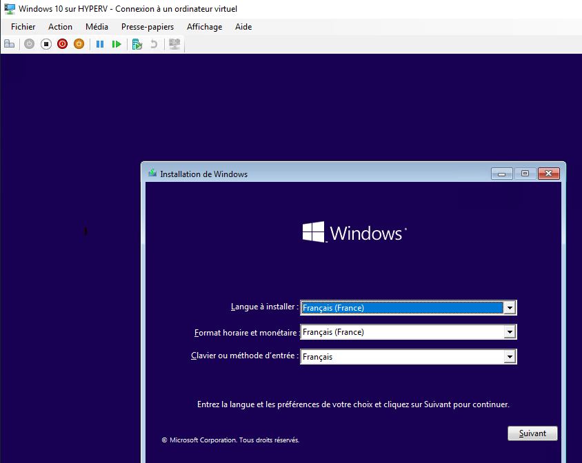
Task: Click the Ctrl+Alt+Del toolbar icon
Action: point(9,44)
